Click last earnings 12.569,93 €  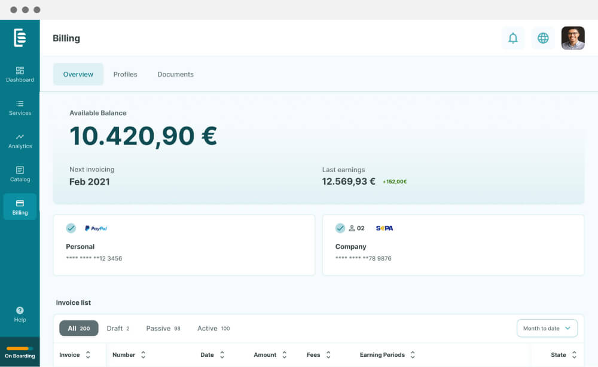(x=349, y=181)
